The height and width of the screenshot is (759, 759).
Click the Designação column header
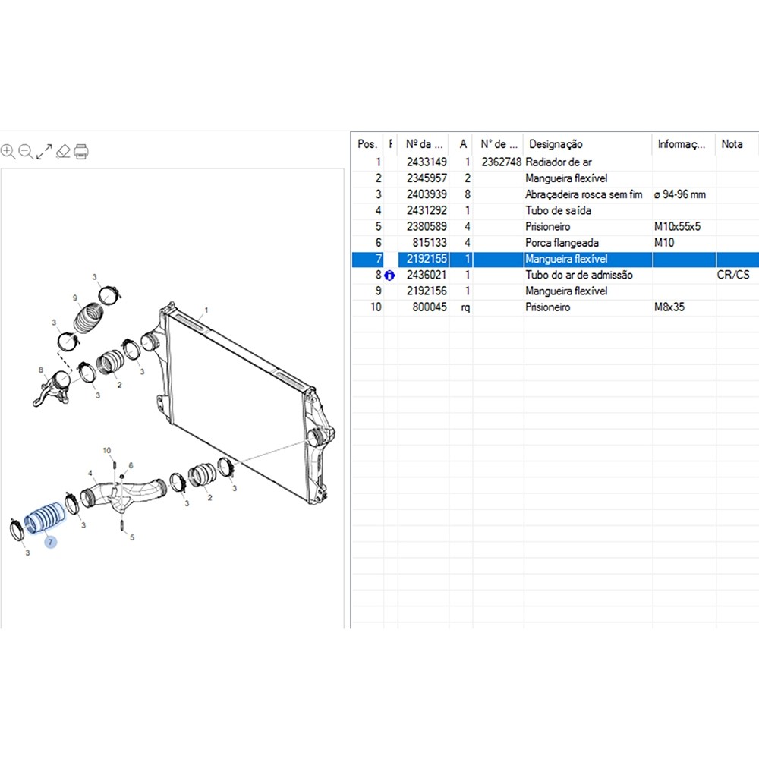point(556,144)
